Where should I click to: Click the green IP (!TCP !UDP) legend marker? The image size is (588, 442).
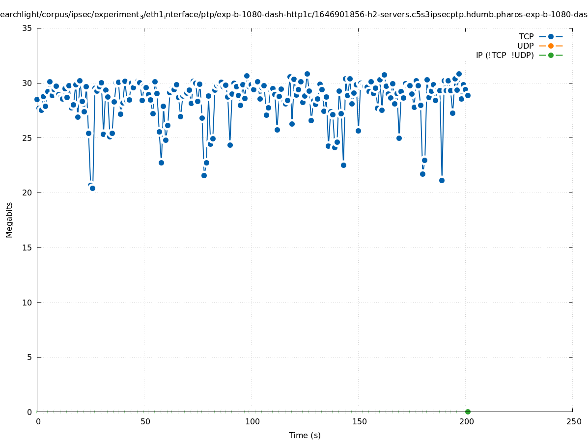[551, 55]
